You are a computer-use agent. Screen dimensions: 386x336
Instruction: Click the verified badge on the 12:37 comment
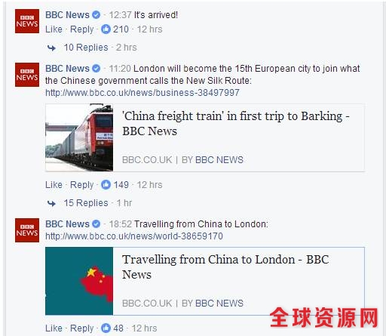tap(96, 15)
